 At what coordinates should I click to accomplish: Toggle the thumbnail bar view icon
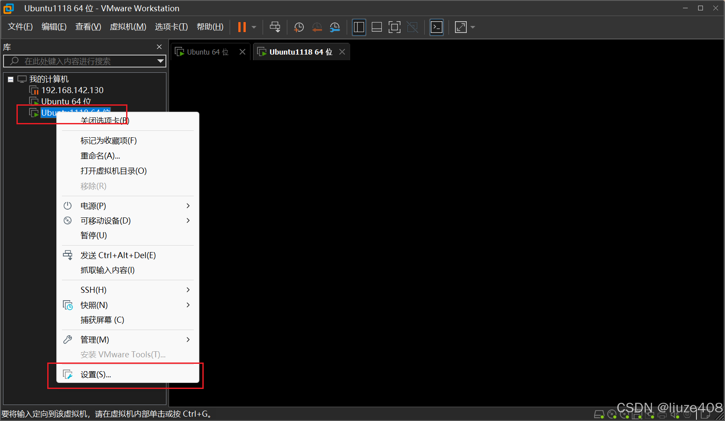tap(377, 27)
